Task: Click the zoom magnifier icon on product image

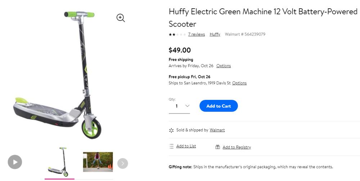Action: [x=121, y=18]
